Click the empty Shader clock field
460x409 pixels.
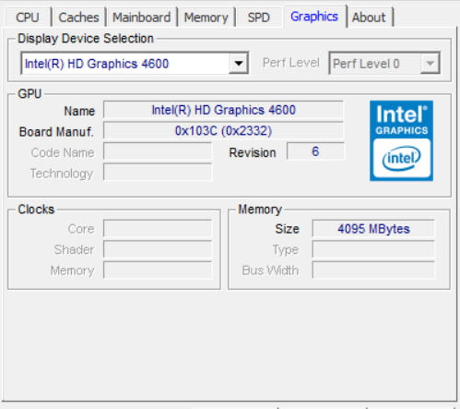(x=158, y=249)
